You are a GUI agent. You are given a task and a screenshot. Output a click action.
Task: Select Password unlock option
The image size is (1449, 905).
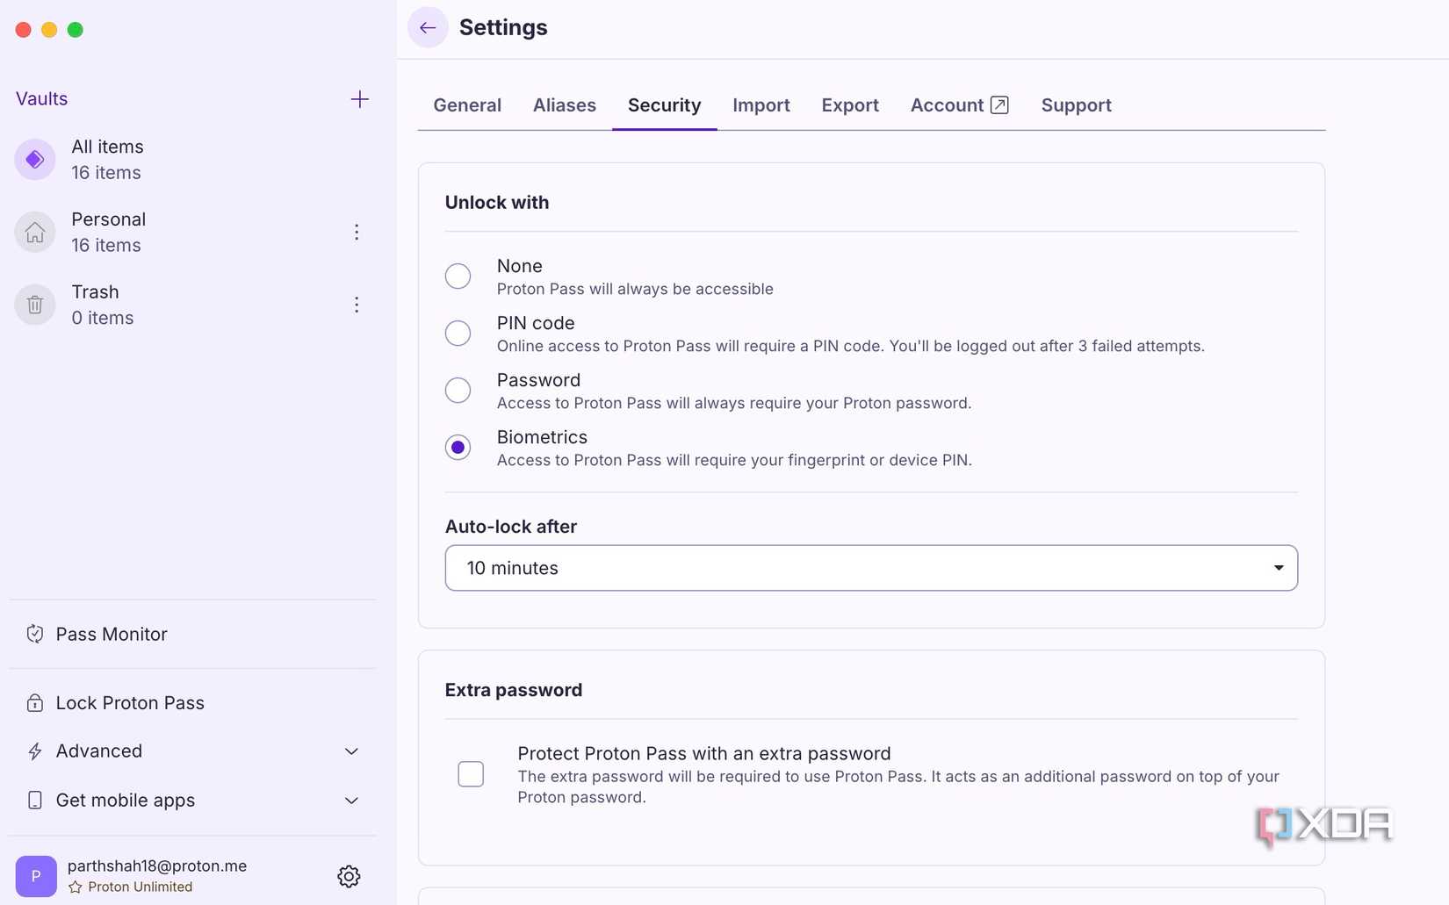point(458,391)
